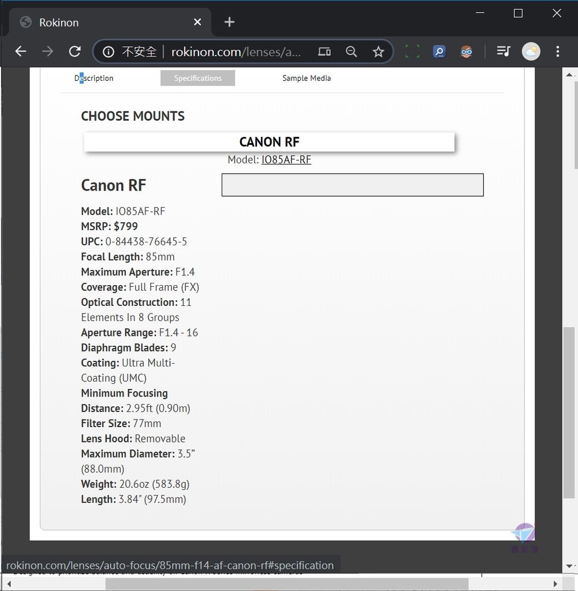Switch to the Description tab
578x591 pixels.
coord(94,78)
